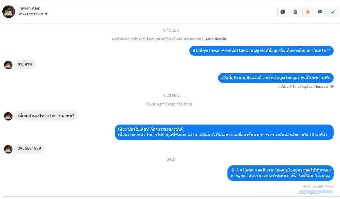Screen dimensions: 340x199
Task: Mark conversation unread with envelope icon
Action: pyautogui.click(x=320, y=12)
